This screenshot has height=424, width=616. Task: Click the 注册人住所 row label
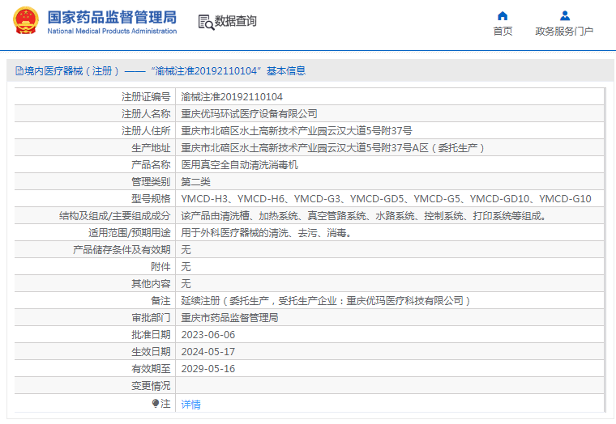coord(146,130)
